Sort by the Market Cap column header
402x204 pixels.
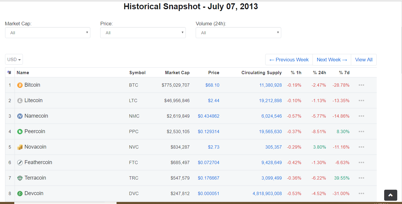pos(177,72)
